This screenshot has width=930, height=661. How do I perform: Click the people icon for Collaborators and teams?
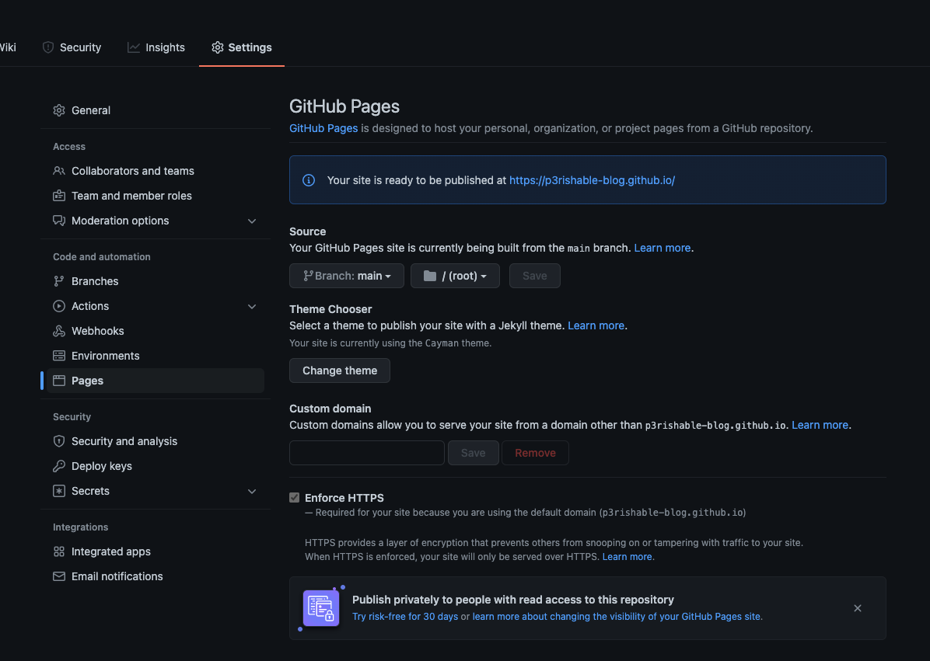pyautogui.click(x=59, y=171)
